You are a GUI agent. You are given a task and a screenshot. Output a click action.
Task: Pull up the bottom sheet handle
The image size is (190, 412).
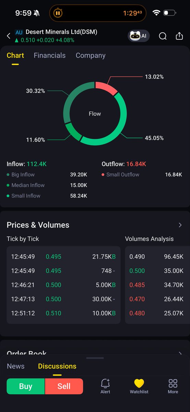[x=95, y=358]
